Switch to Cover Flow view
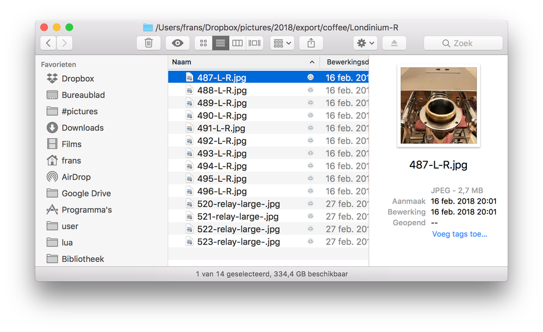This screenshot has width=543, height=332. point(254,43)
